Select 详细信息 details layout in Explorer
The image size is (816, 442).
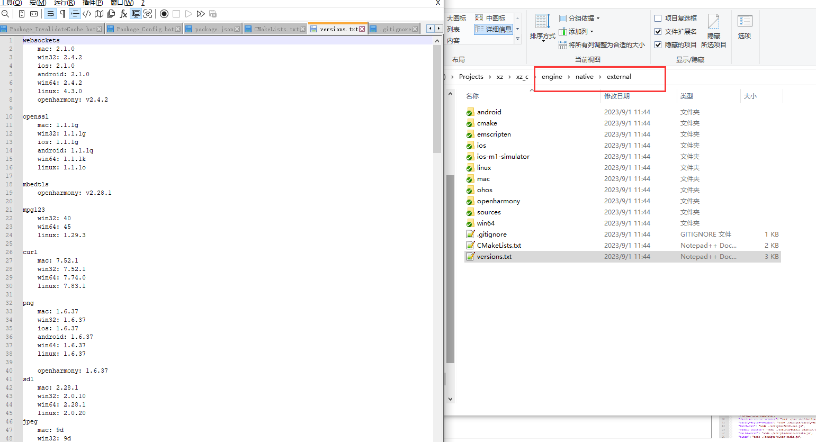click(494, 29)
